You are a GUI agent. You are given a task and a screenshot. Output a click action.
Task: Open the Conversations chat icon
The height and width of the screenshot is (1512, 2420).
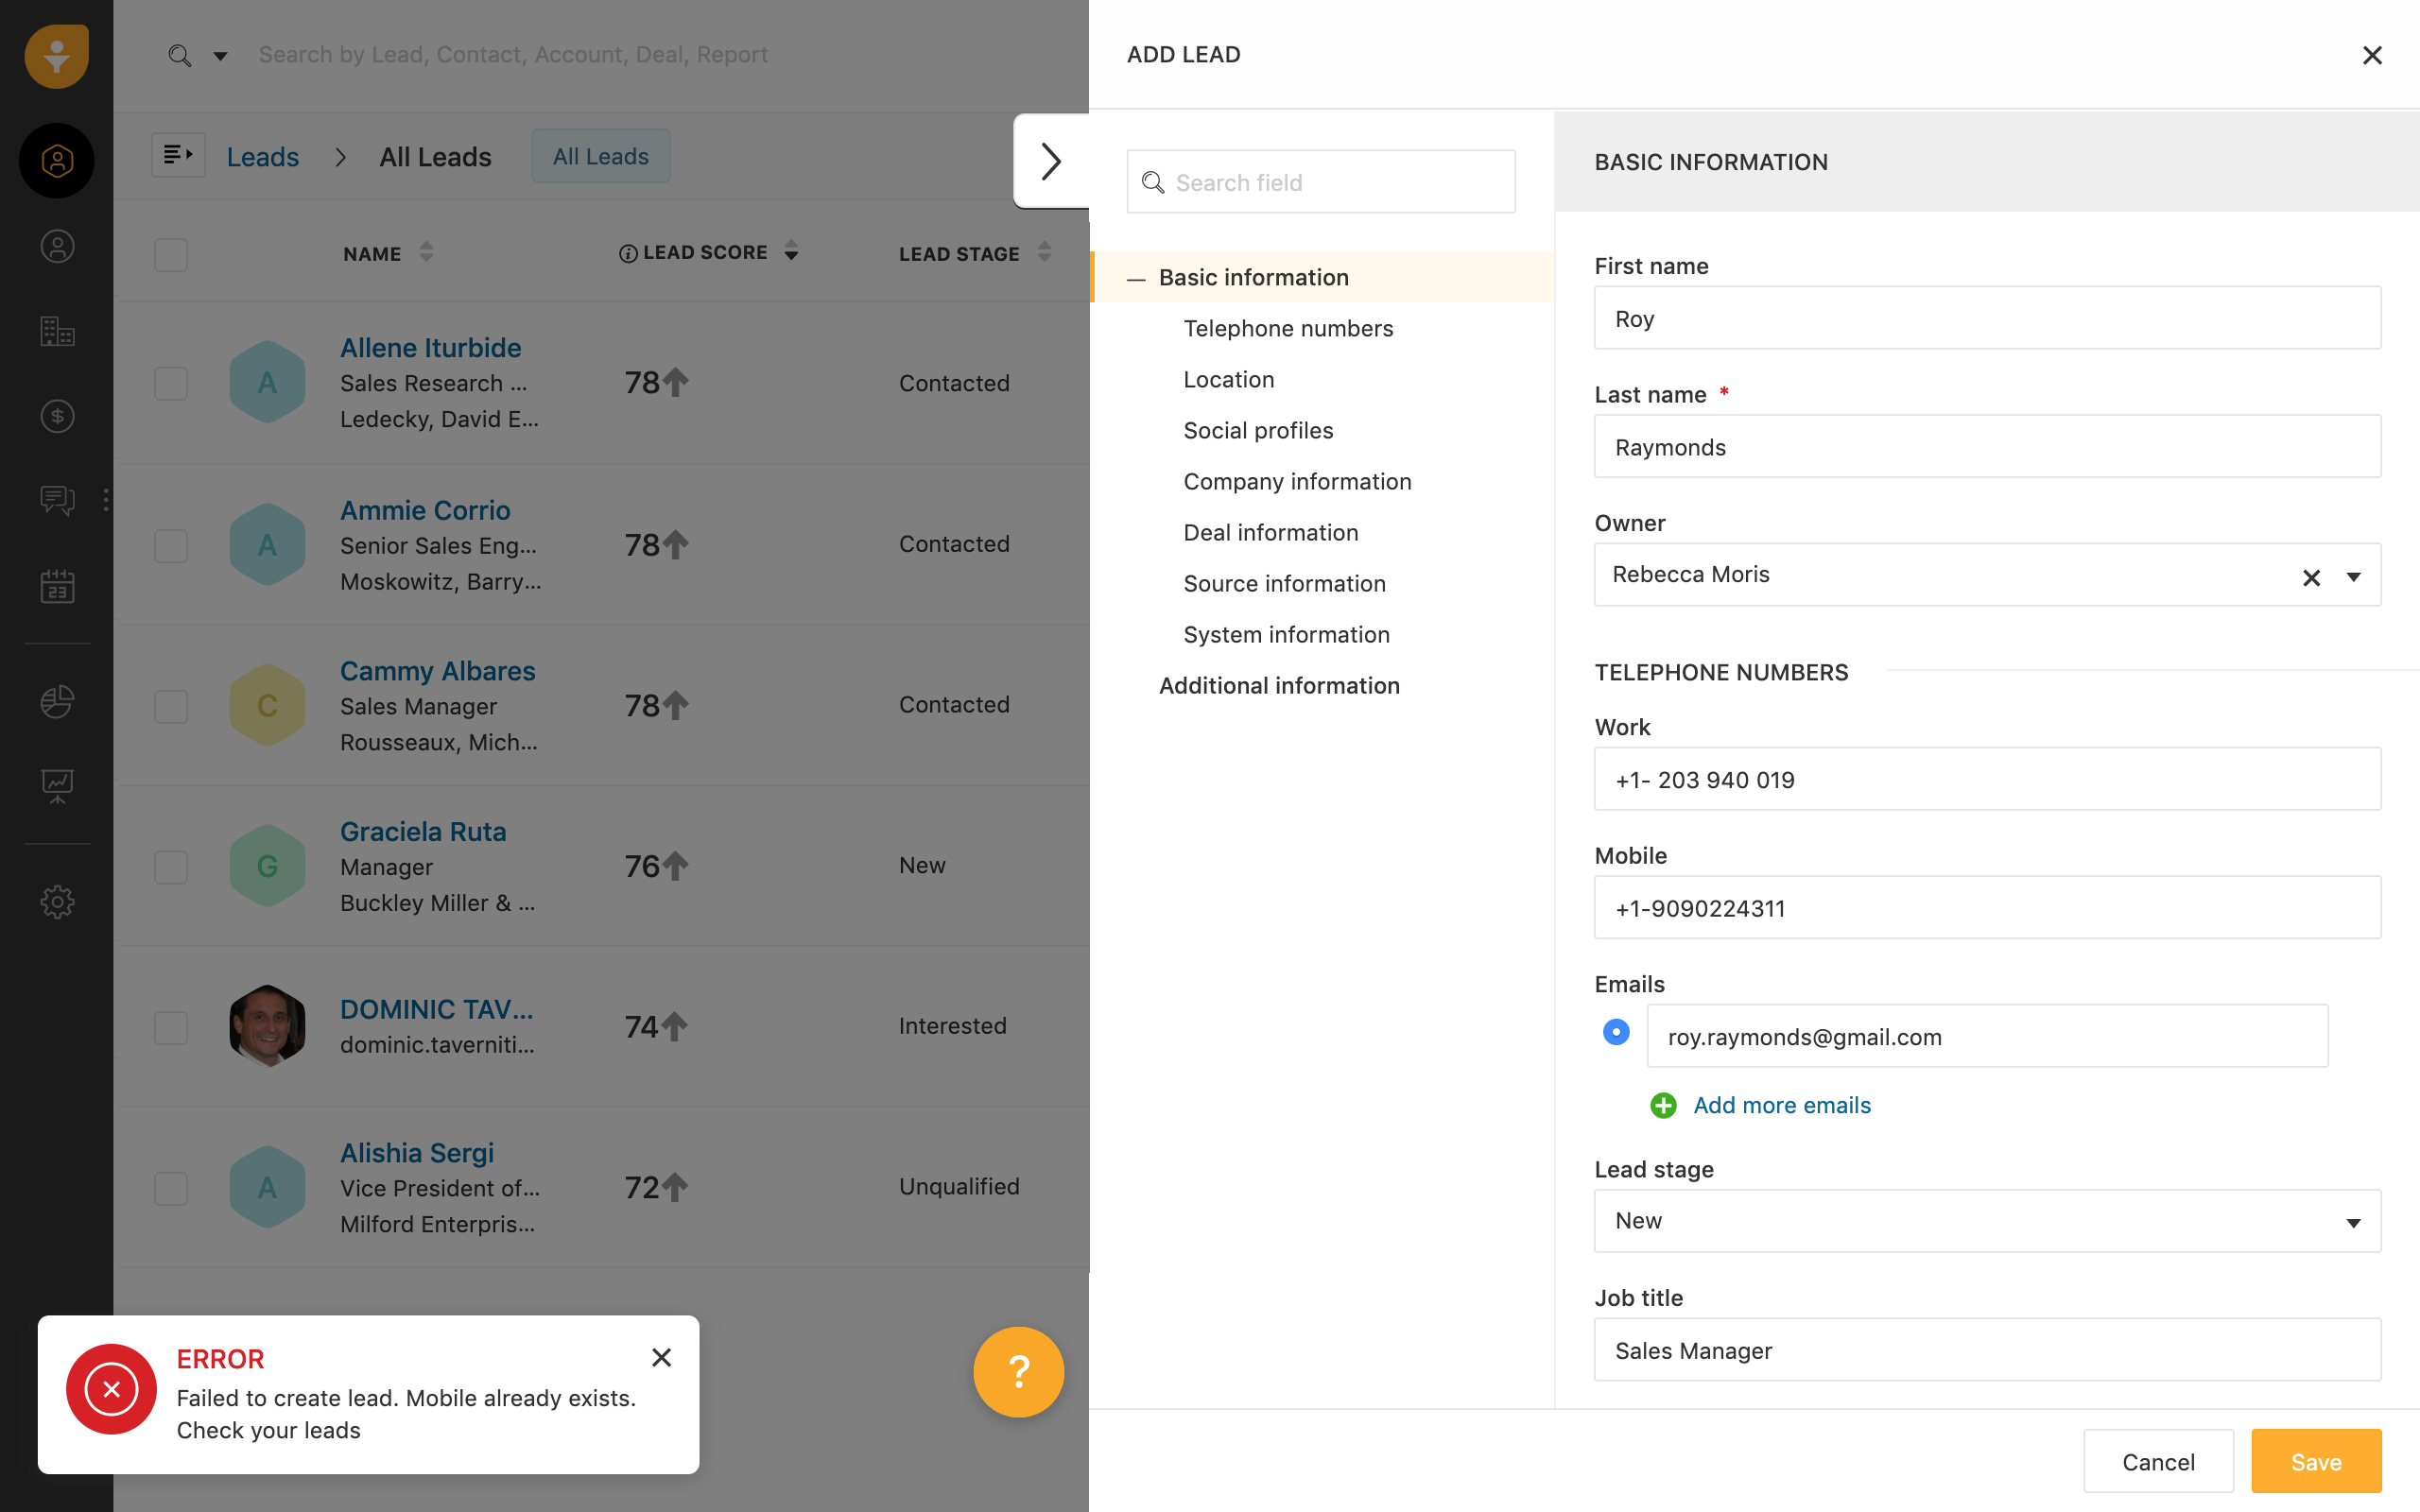tap(57, 500)
